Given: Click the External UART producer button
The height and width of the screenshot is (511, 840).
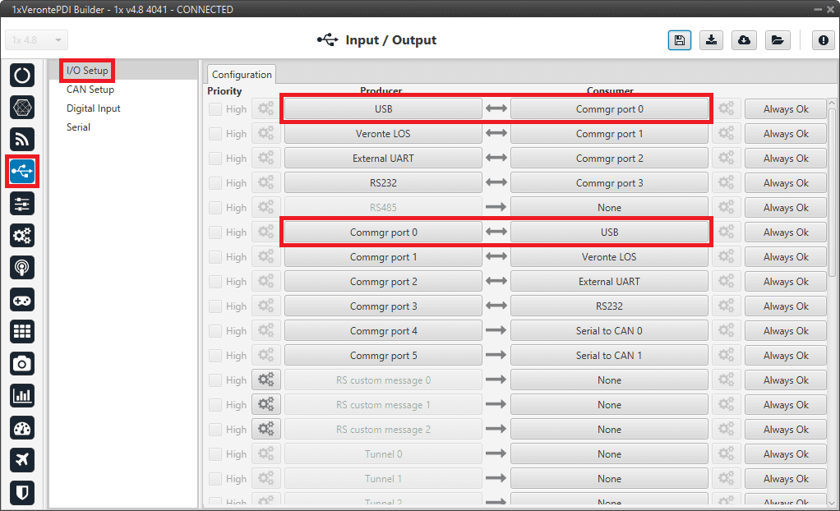Looking at the screenshot, I should pos(383,159).
